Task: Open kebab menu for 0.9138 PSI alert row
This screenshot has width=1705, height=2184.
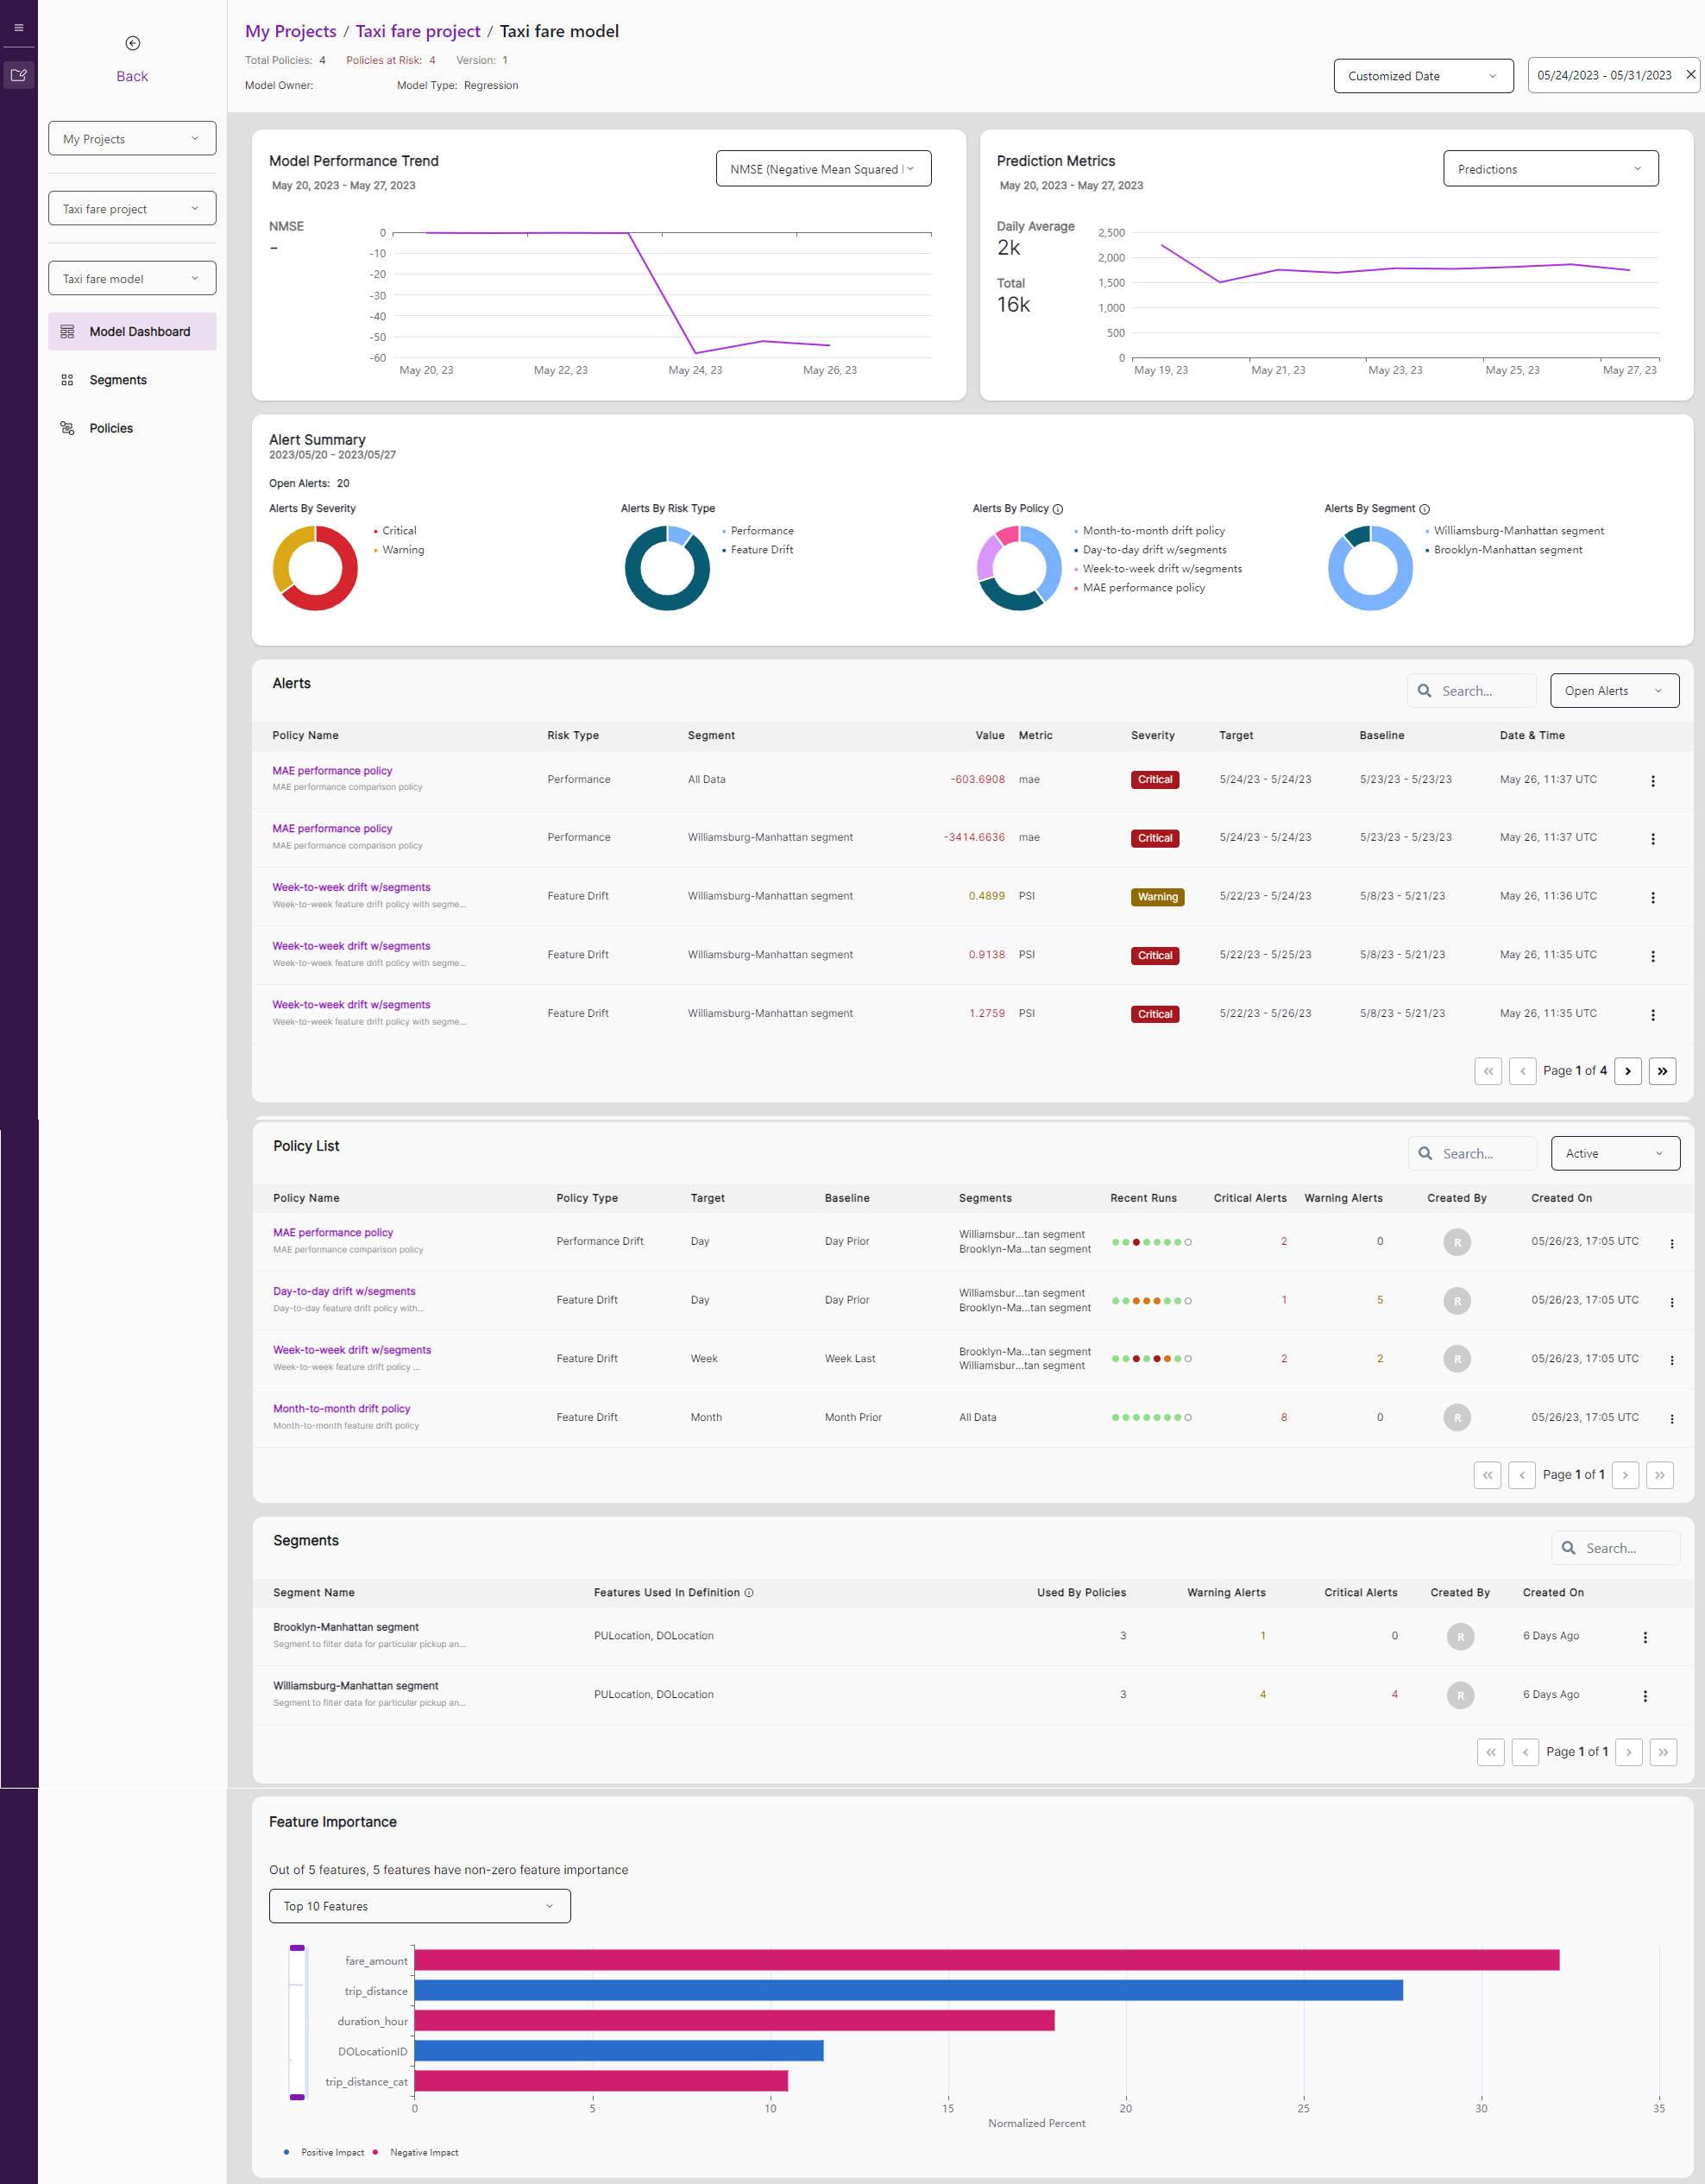Action: tap(1653, 957)
